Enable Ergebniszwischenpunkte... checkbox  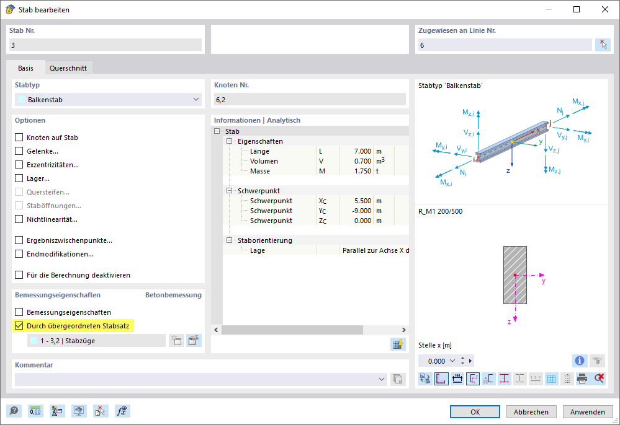coord(19,240)
